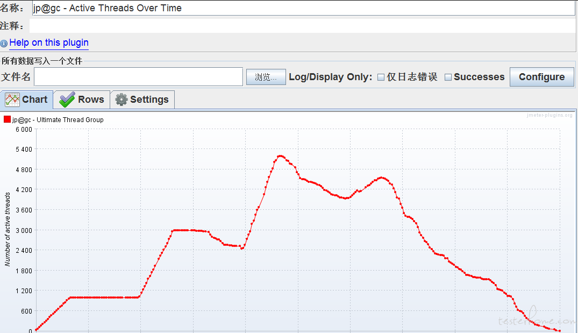Viewport: 578px width, 333px height.
Task: Enable the 仅日志错误 errors-only checkbox
Action: (x=381, y=77)
